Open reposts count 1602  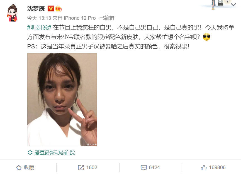coord(92,167)
